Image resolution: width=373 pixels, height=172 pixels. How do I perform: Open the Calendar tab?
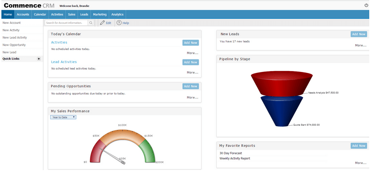40,14
